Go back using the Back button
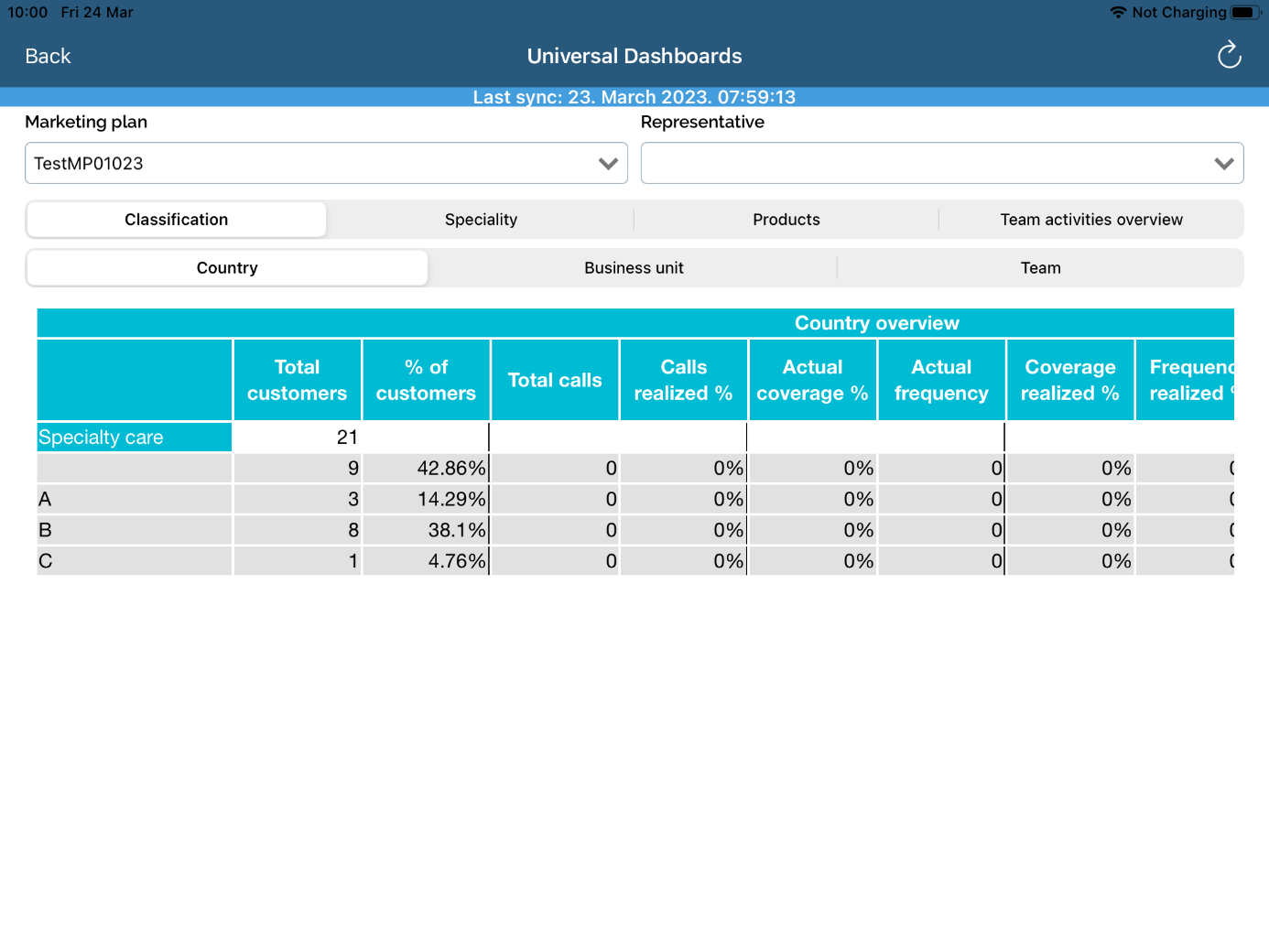 click(48, 56)
